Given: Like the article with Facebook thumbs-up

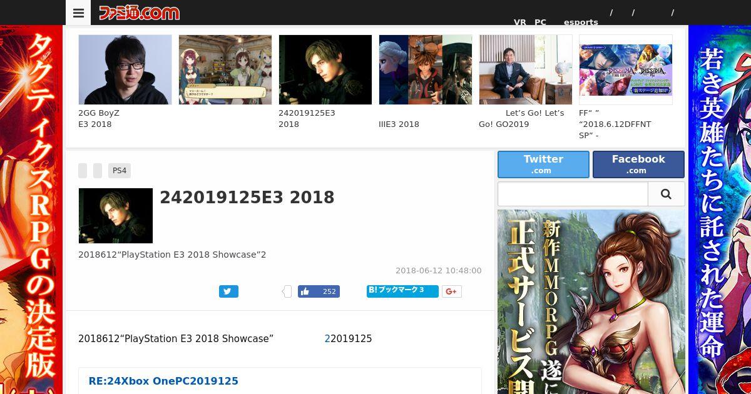Looking at the screenshot, I should pos(319,291).
